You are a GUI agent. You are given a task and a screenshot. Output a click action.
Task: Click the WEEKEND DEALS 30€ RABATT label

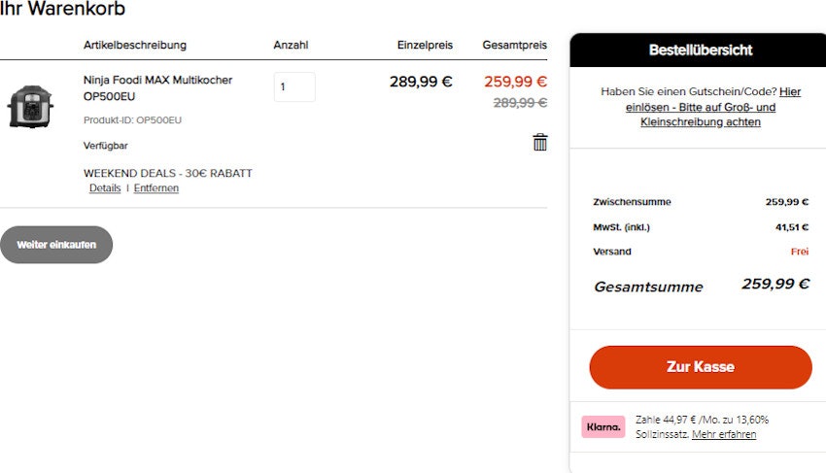pos(167,174)
